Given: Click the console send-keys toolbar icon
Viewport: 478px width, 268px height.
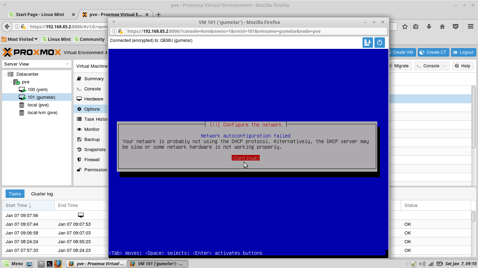Looking at the screenshot, I should click(x=367, y=43).
